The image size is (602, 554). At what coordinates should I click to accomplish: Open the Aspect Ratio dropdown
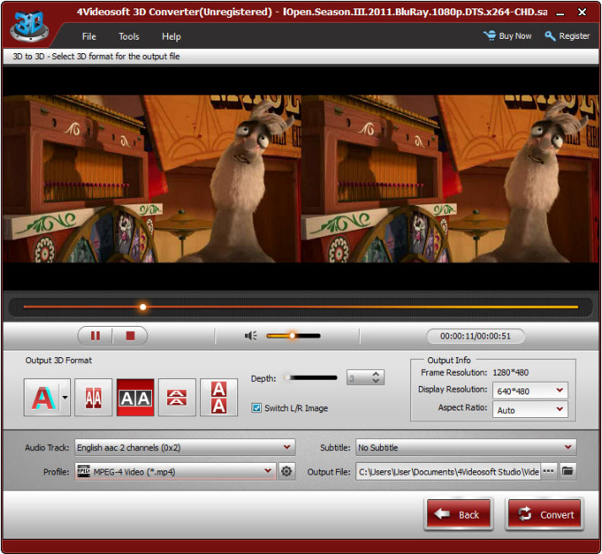530,410
